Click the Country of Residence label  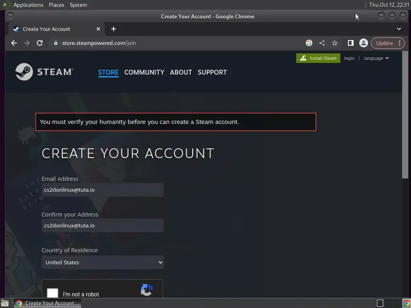[70, 250]
